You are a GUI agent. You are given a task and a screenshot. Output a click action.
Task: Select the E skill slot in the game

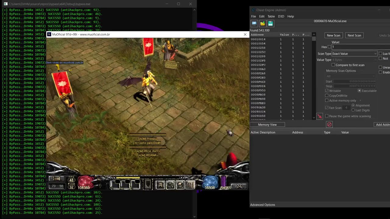click(136, 184)
